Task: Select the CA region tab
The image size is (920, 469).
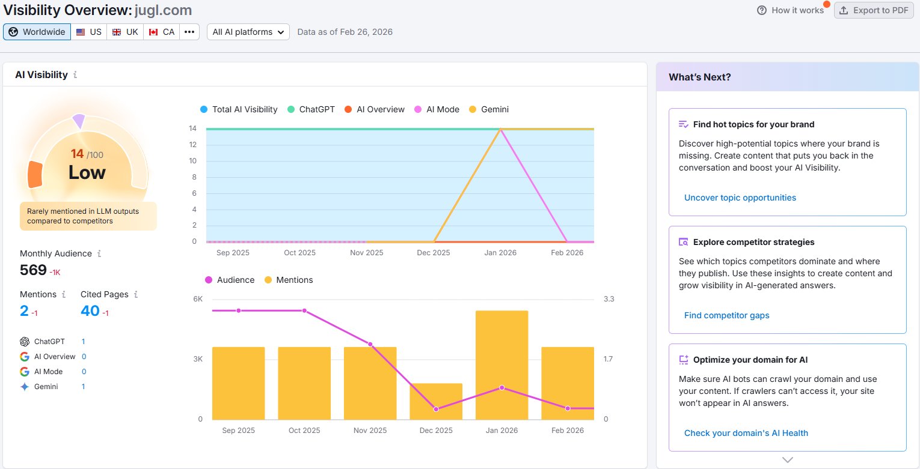Action: click(162, 32)
